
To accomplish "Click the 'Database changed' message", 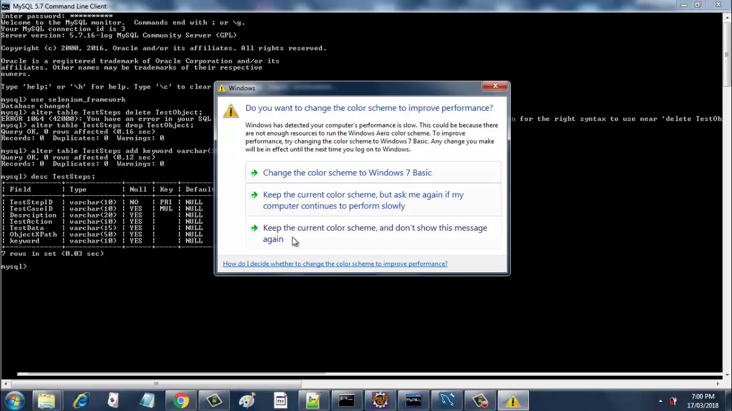I will coord(35,106).
